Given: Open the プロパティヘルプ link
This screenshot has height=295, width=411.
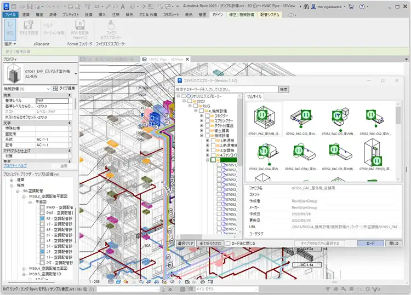Looking at the screenshot, I should (x=15, y=166).
